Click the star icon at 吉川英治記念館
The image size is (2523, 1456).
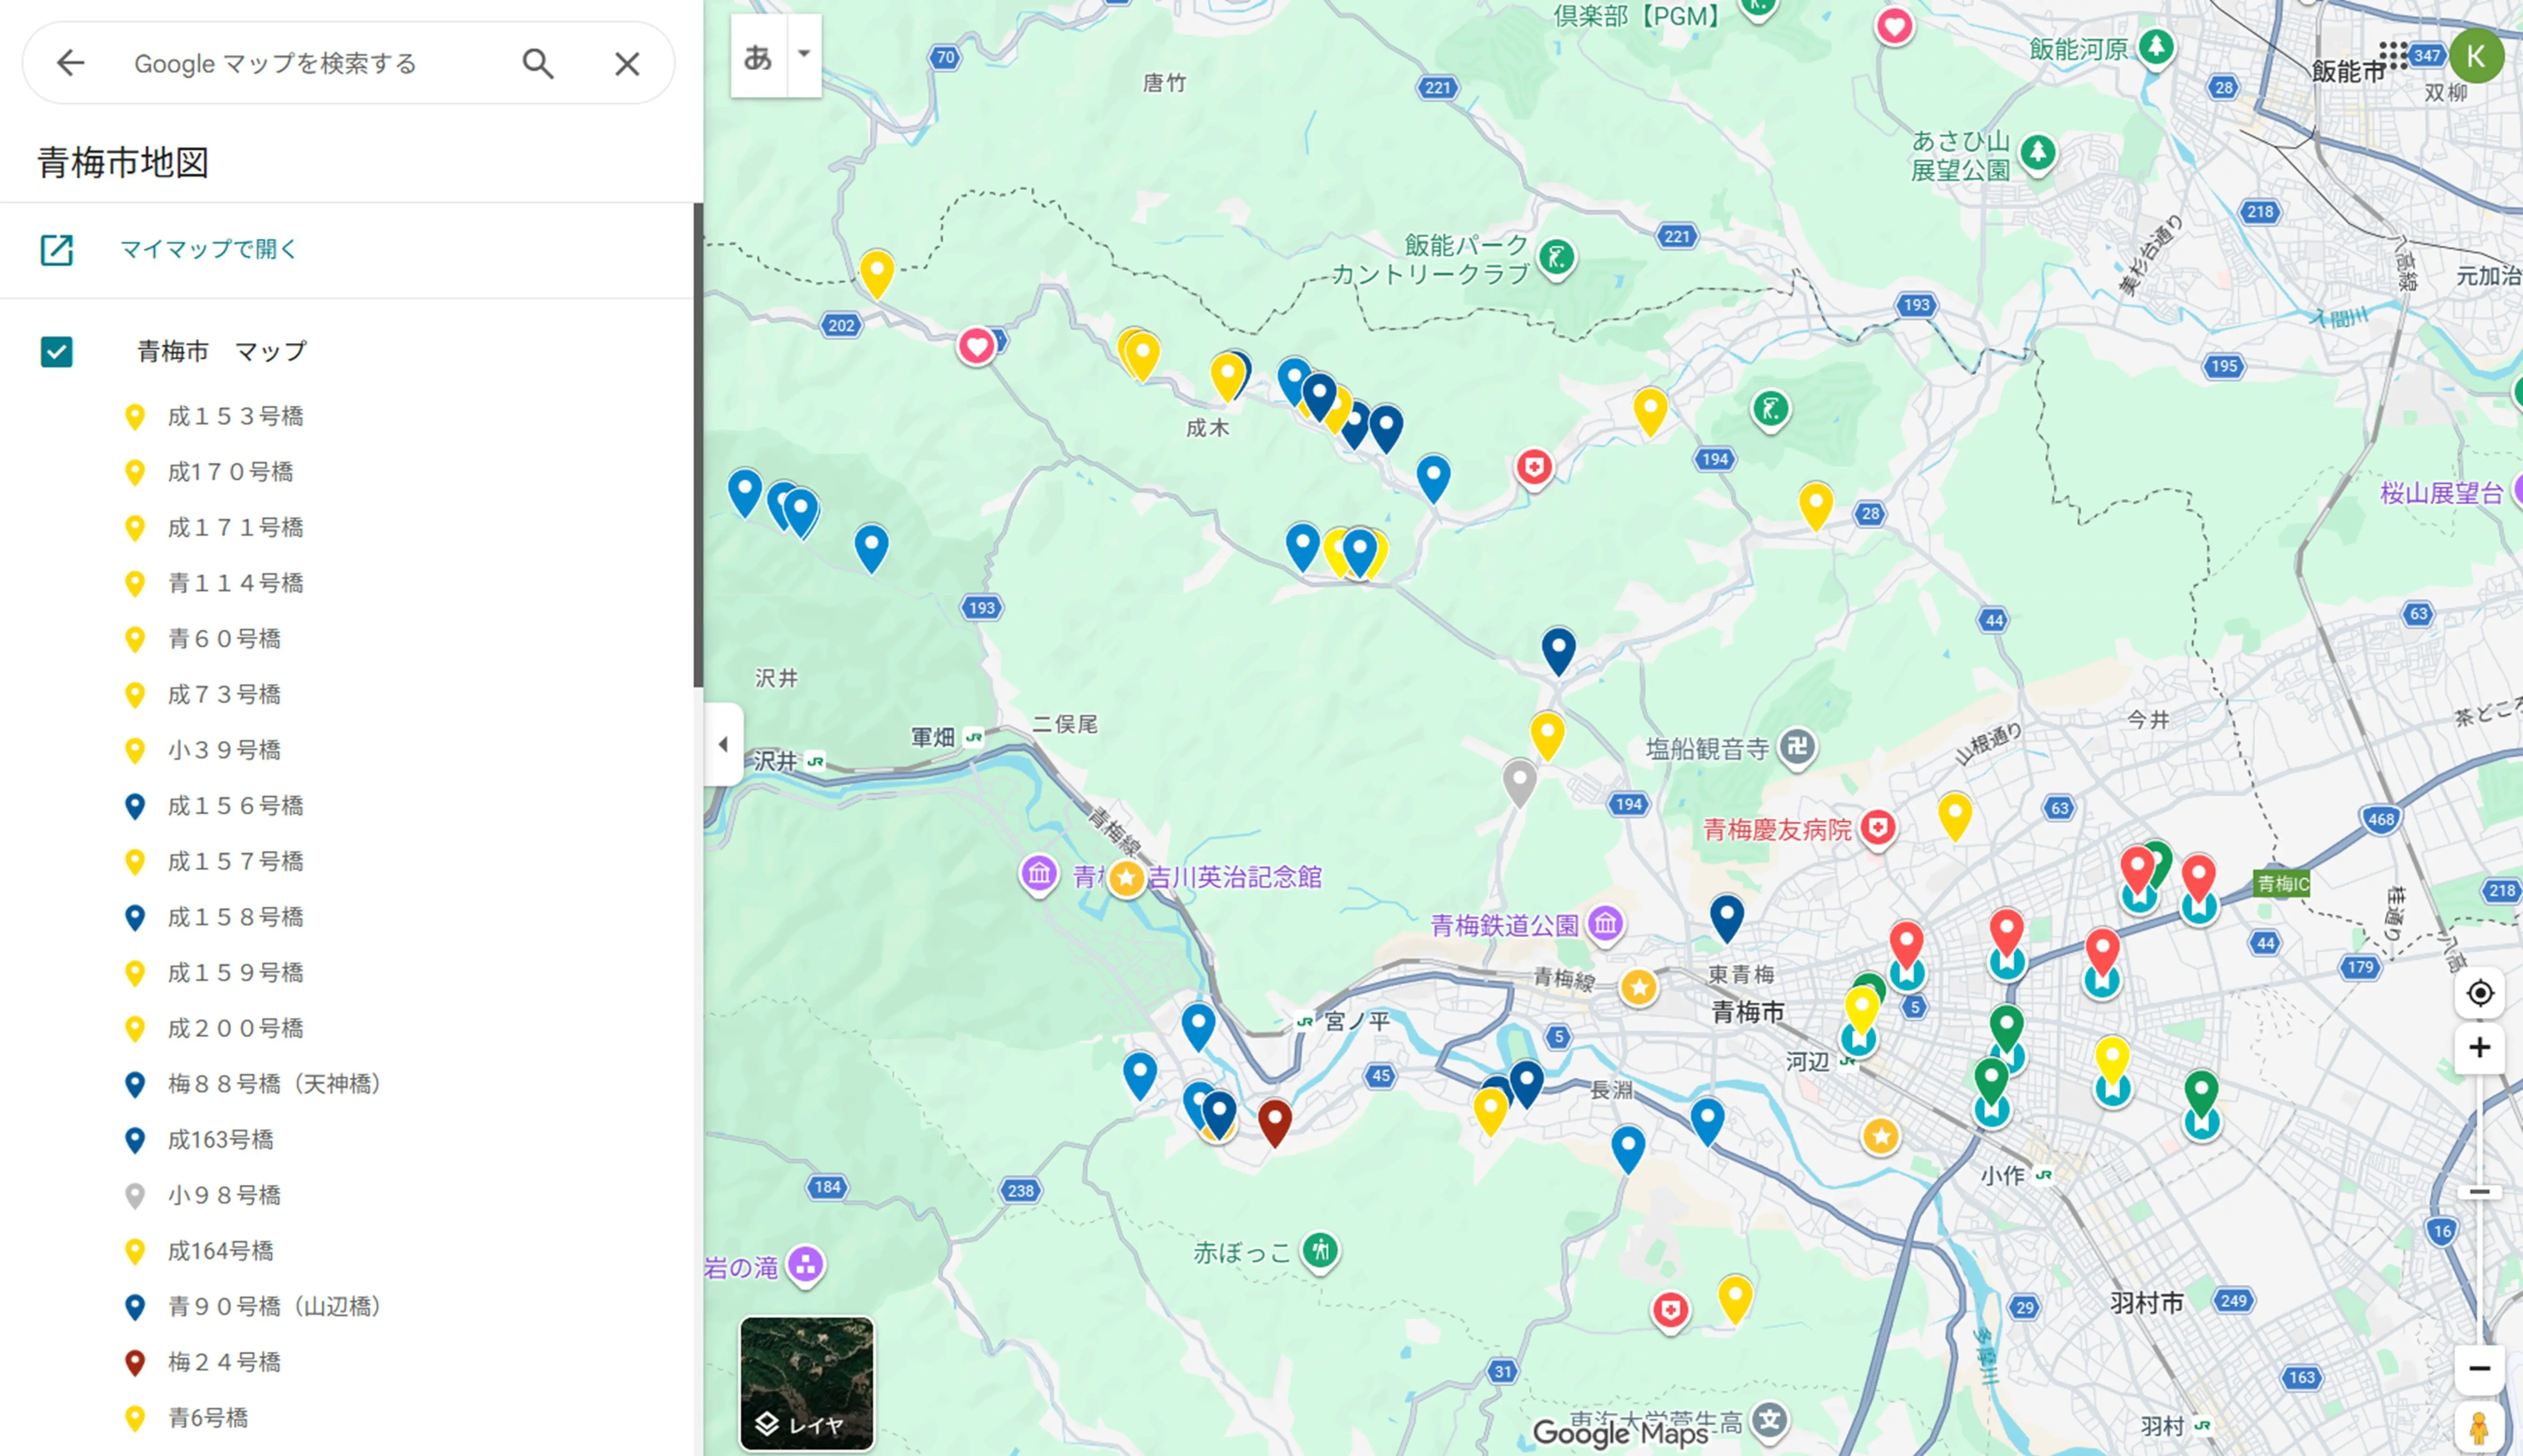(x=1126, y=879)
